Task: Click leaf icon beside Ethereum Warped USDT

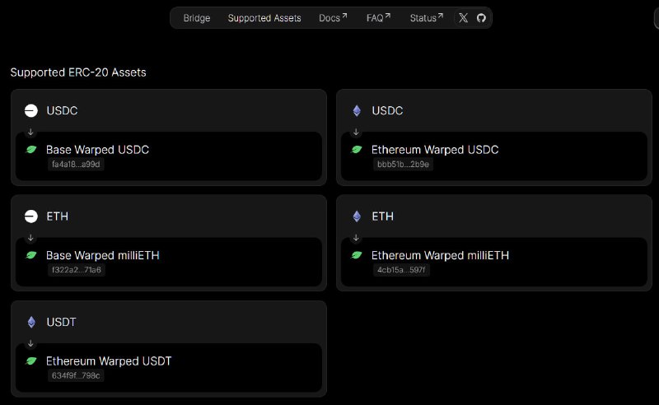Action: [x=31, y=361]
